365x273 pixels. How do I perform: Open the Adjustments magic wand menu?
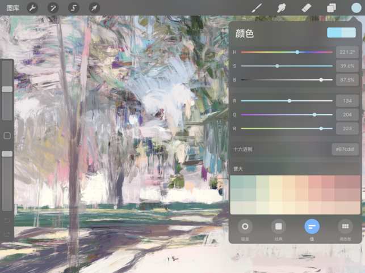[53, 8]
